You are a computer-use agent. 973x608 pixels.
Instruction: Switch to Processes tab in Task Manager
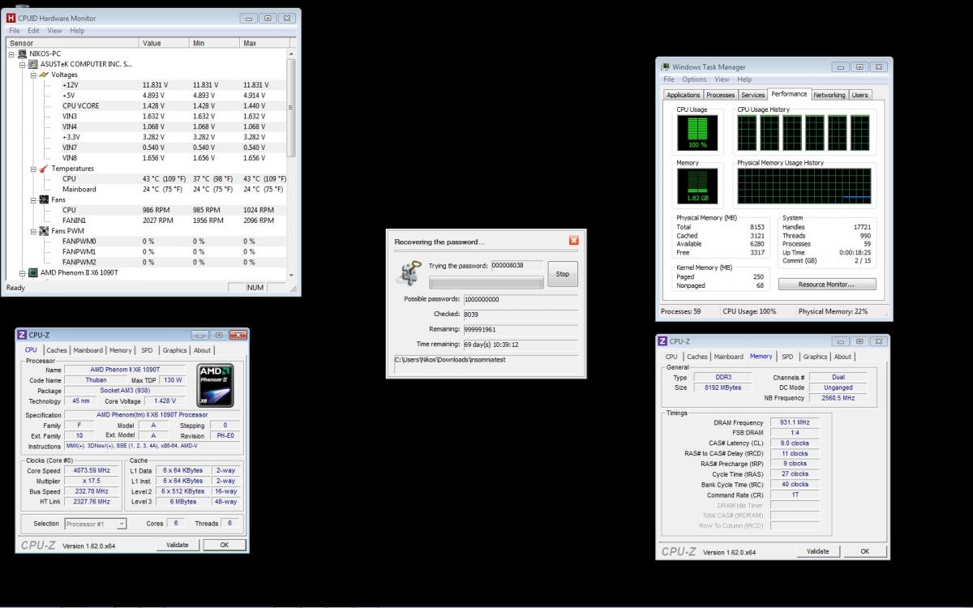pyautogui.click(x=720, y=95)
